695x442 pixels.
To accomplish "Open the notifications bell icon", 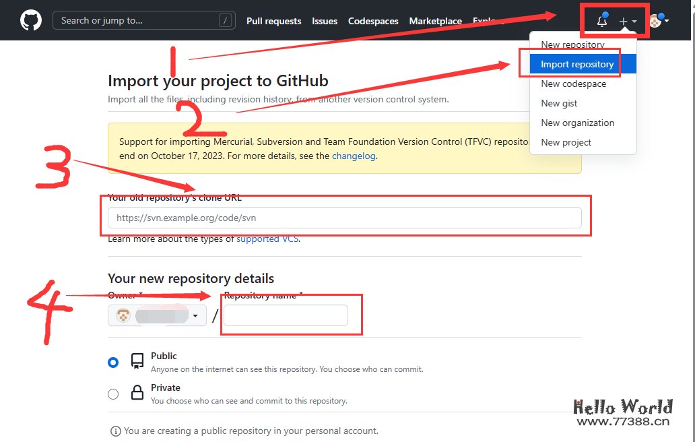I will [x=601, y=21].
